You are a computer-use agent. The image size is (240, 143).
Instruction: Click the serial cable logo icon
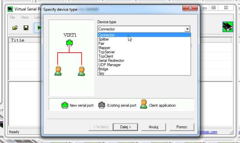[228, 27]
